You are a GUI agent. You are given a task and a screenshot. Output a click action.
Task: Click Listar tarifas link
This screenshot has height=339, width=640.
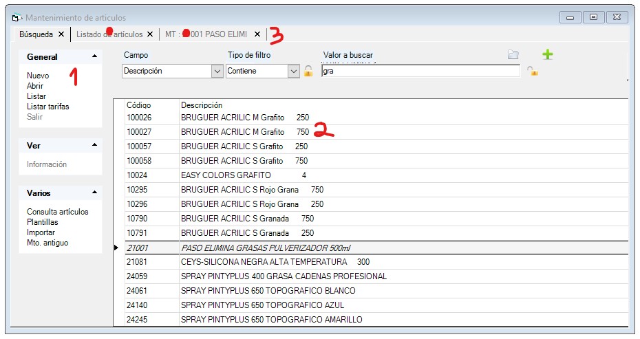click(x=47, y=107)
